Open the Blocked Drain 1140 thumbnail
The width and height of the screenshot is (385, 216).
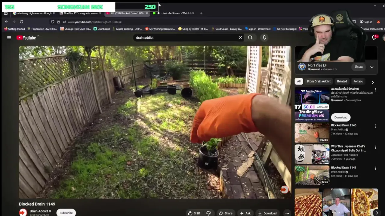click(x=312, y=133)
